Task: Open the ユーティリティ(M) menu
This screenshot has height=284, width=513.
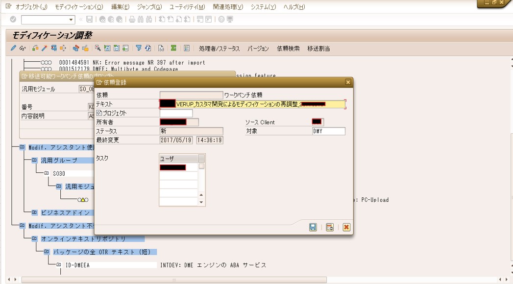Action: (187, 7)
